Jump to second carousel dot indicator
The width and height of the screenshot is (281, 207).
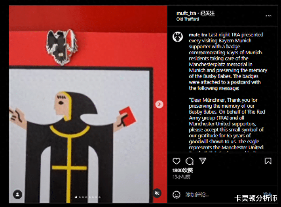tap(80, 197)
